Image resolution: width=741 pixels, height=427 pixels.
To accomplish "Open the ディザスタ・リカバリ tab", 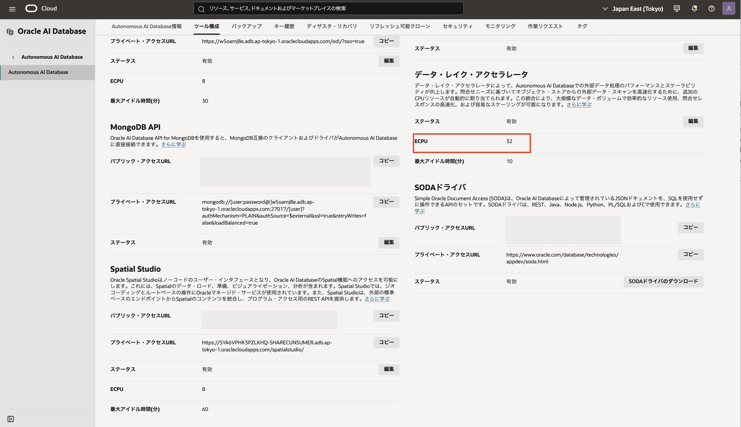I will pyautogui.click(x=332, y=26).
